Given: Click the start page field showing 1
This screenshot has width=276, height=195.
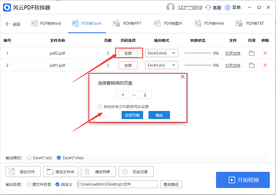Looking at the screenshot, I should point(123,95).
